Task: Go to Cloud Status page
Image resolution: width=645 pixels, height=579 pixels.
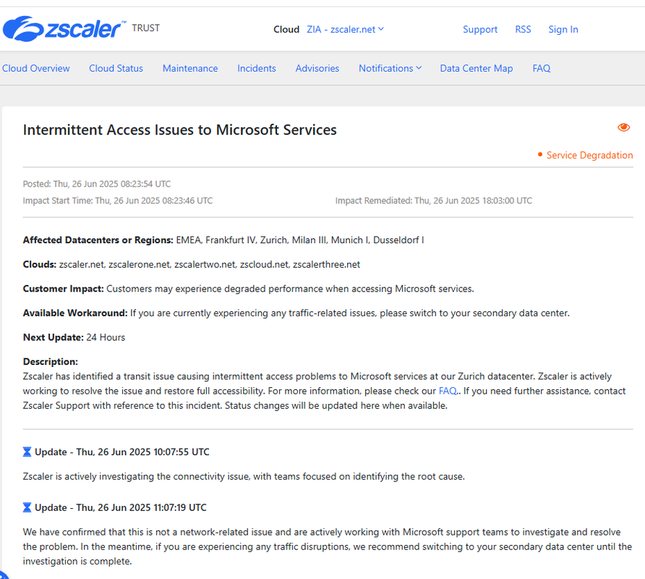Action: (116, 68)
